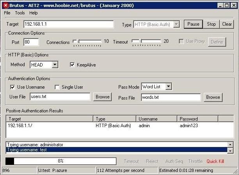Enable the Single User checkbox
This screenshot has width=239, height=175.
tap(57, 87)
